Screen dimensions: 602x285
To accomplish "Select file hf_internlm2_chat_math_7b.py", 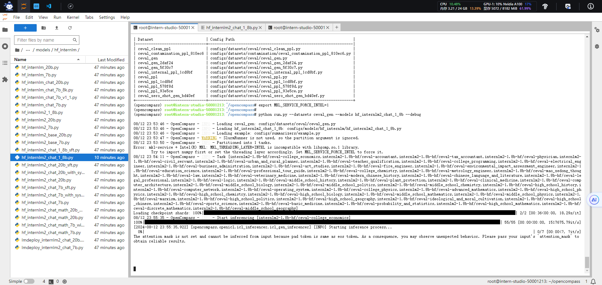I will 69,232.
